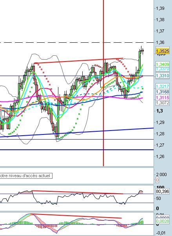Select the green indicator value 1,3409
172x236 pixels.
coord(163,64)
